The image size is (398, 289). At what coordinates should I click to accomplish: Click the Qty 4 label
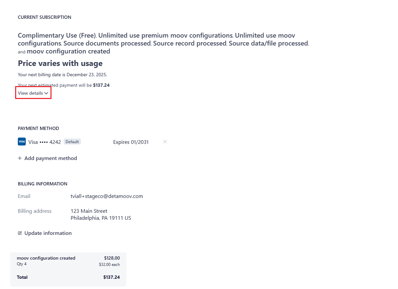point(21,264)
